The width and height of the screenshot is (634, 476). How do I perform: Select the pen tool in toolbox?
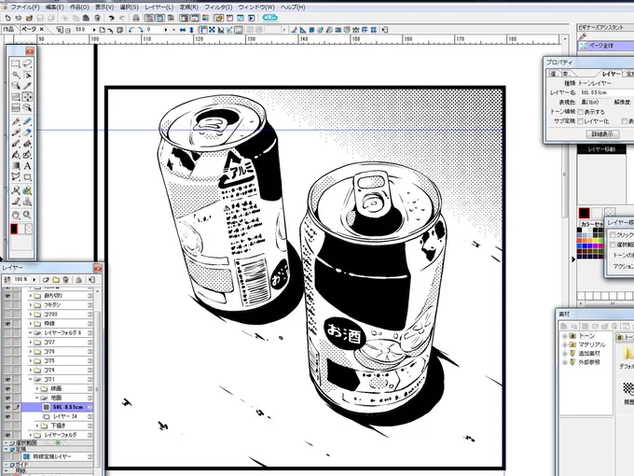(15, 121)
